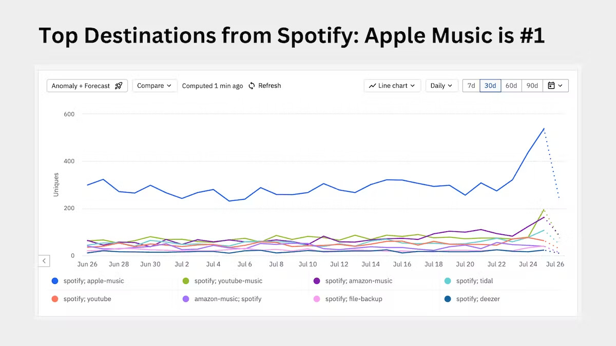Open the calendar date picker dropdown
The width and height of the screenshot is (616, 346).
pos(555,86)
